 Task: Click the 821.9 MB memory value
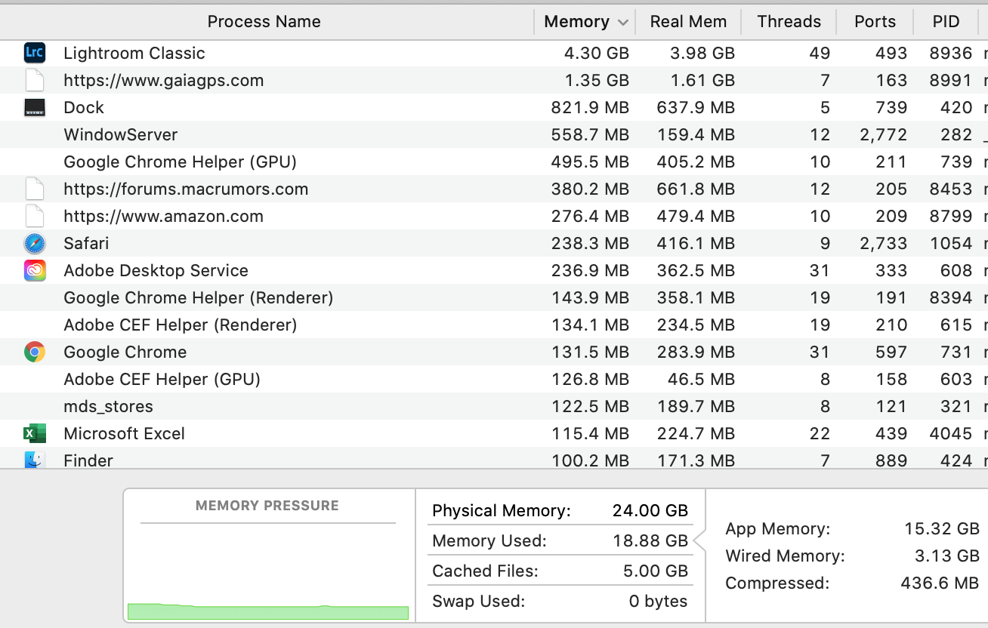590,107
